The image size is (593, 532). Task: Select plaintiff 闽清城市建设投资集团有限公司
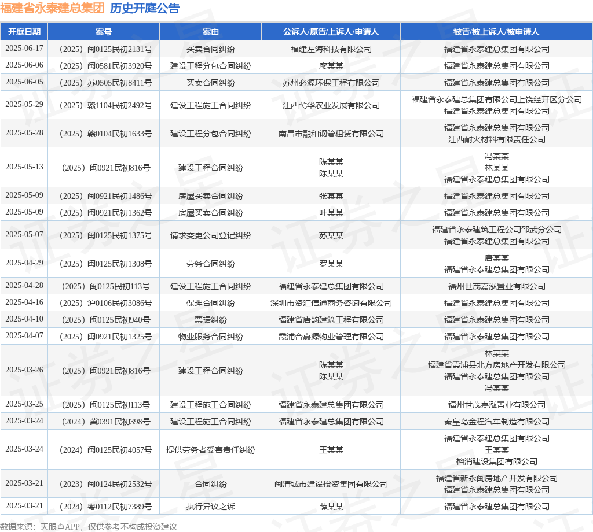331,483
